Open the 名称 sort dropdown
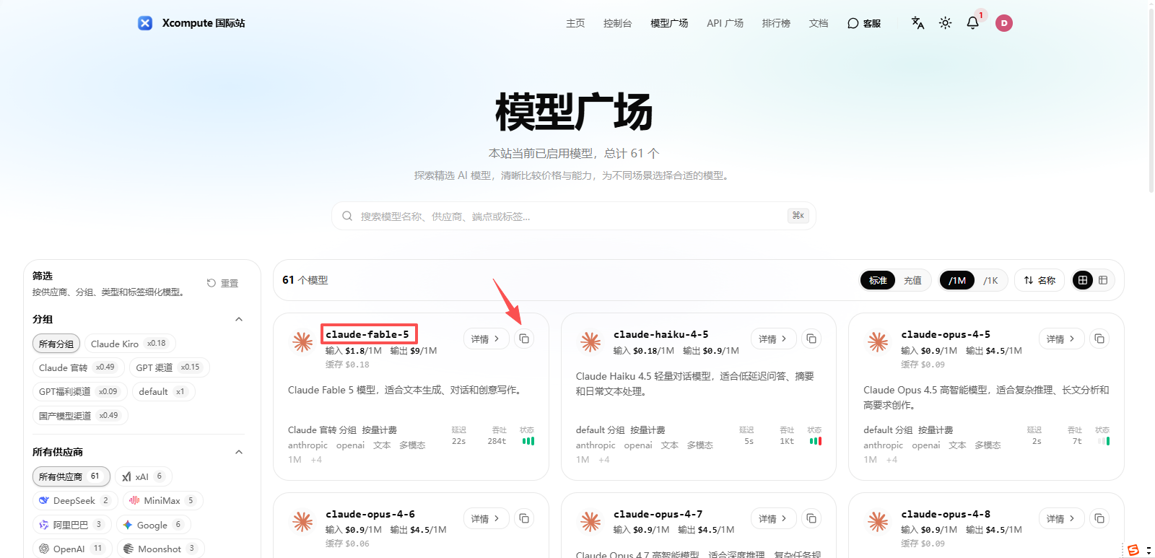The image size is (1155, 558). coord(1039,280)
